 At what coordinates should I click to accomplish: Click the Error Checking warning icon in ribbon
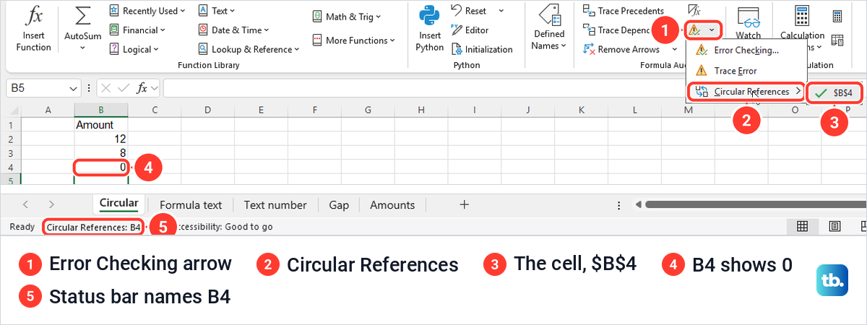pyautogui.click(x=694, y=30)
